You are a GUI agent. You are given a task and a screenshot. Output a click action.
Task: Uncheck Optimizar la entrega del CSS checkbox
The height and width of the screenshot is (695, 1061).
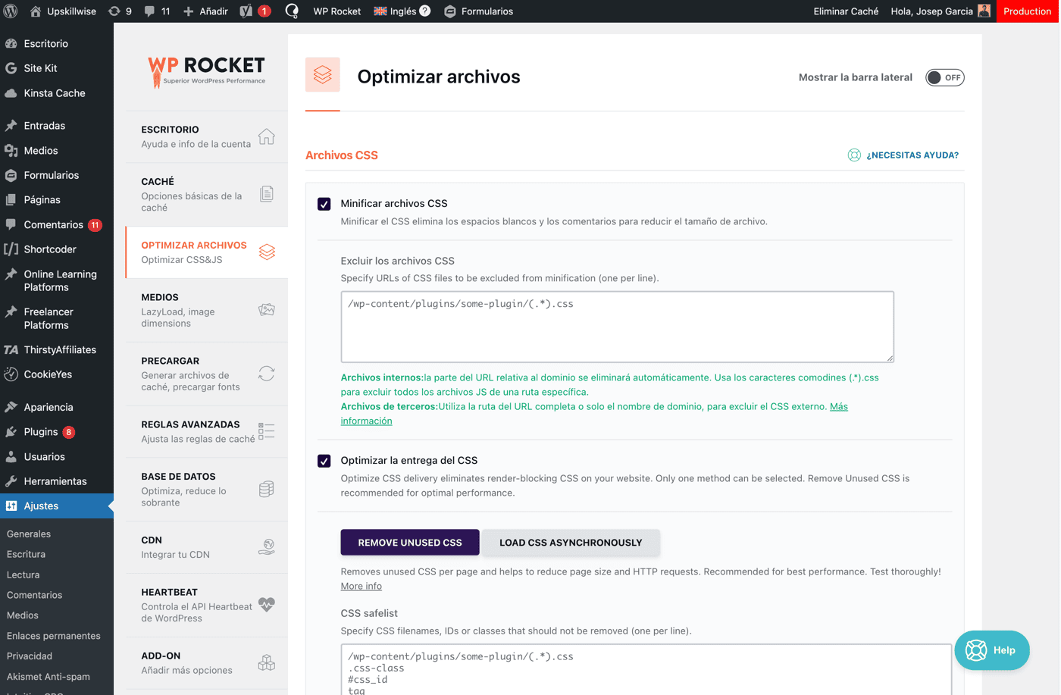click(x=324, y=461)
